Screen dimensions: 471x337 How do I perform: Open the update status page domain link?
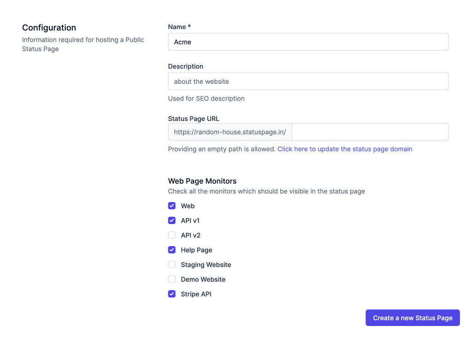coord(345,149)
